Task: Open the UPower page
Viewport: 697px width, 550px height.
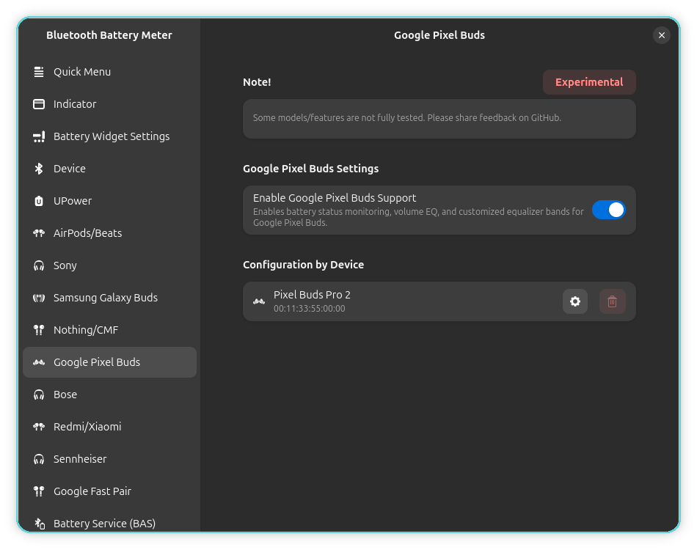Action: tap(109, 201)
